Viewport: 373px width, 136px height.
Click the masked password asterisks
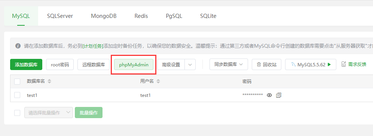point(253,95)
